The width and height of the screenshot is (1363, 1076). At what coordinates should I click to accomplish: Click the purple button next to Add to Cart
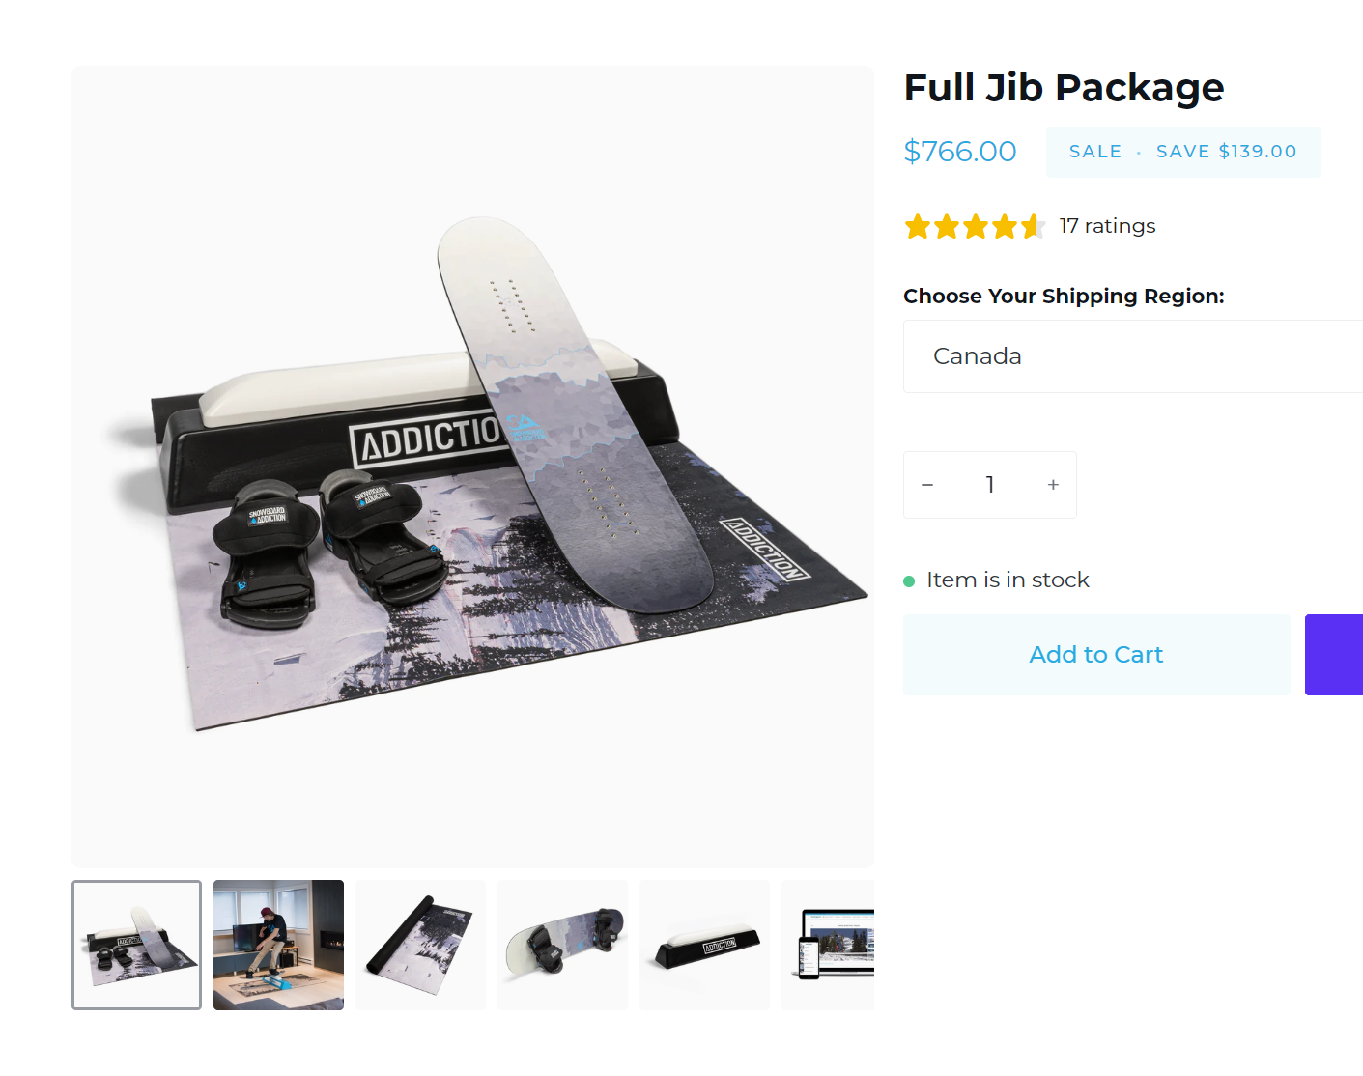[1334, 655]
